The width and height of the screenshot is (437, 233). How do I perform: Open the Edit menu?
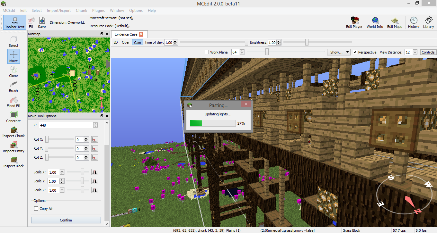coord(23,10)
